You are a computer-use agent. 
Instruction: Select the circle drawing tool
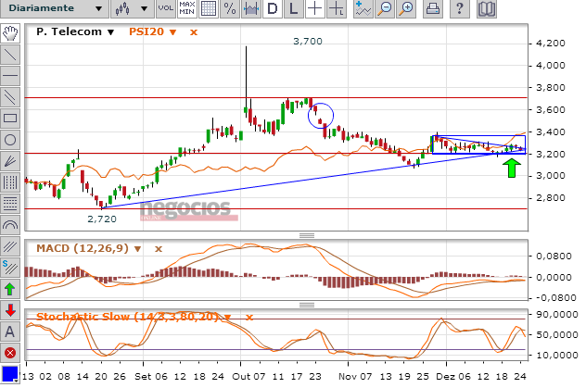coord(10,140)
